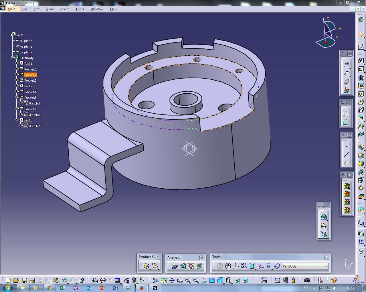Click the Measure Between icon

tap(277, 281)
